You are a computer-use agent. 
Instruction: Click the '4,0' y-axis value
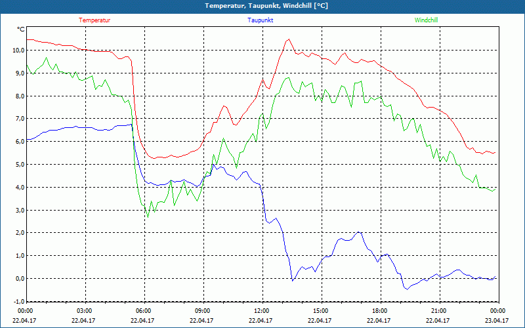[x=20, y=188]
